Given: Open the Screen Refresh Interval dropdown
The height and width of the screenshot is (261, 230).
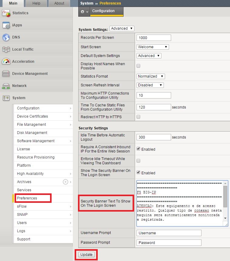Looking at the screenshot, I should point(150,85).
